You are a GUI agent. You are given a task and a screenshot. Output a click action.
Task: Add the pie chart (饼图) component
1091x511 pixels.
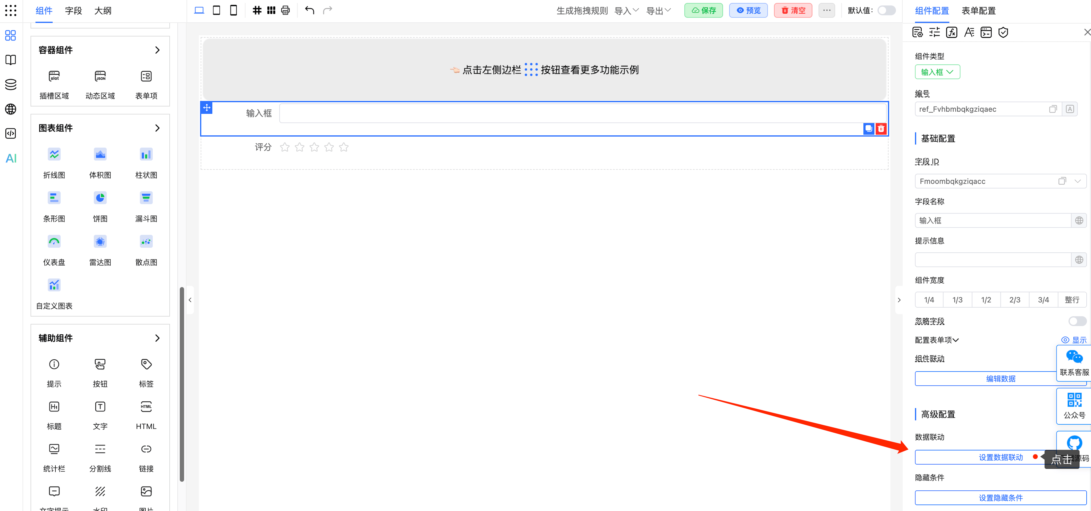pos(100,198)
